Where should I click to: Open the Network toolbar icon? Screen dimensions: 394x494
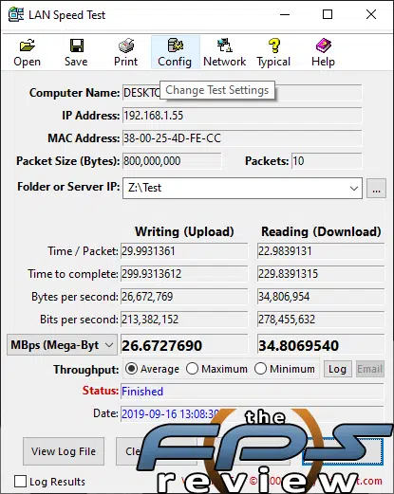coord(225,52)
